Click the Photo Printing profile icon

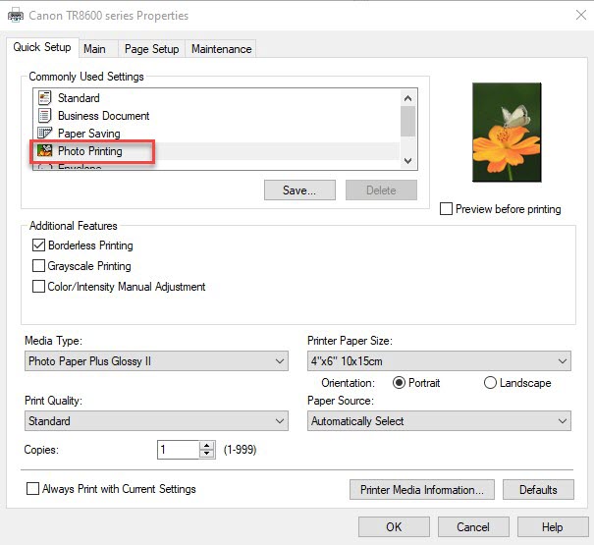tap(44, 151)
